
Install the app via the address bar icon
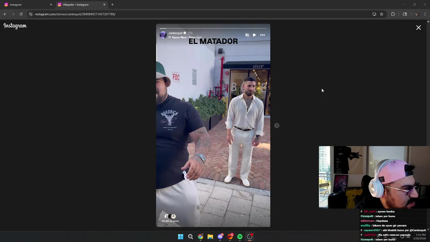(x=374, y=14)
